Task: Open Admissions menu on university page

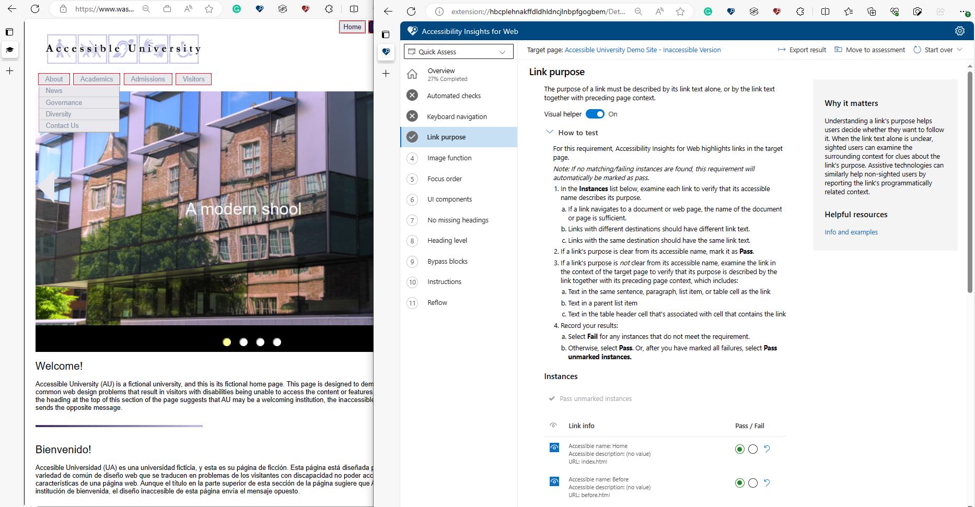Action: (x=148, y=79)
